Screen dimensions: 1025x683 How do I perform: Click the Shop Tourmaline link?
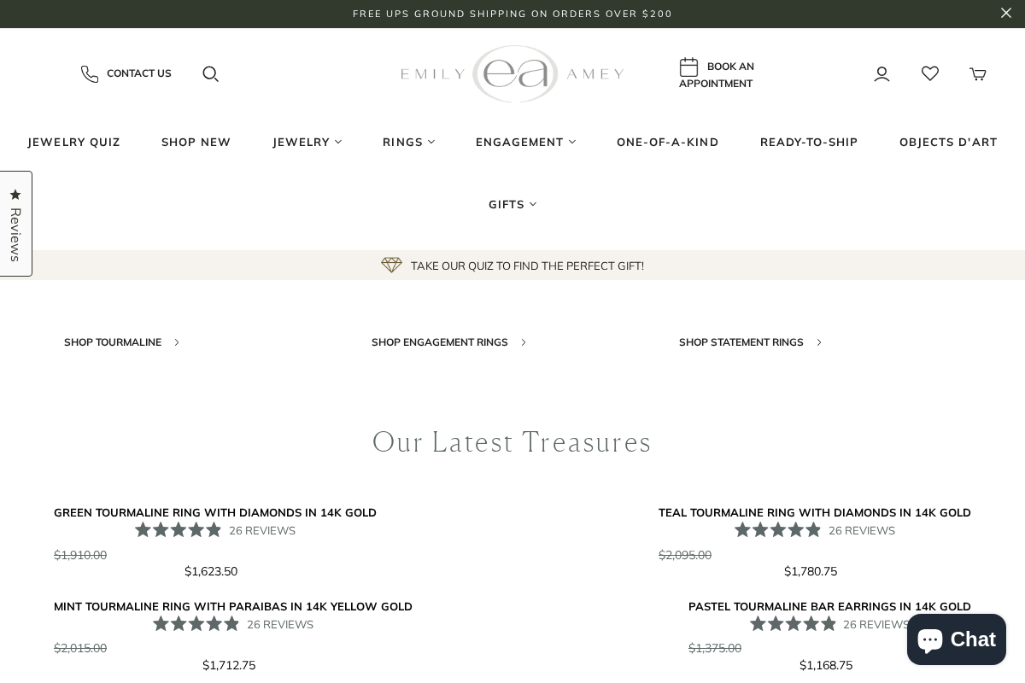point(113,342)
